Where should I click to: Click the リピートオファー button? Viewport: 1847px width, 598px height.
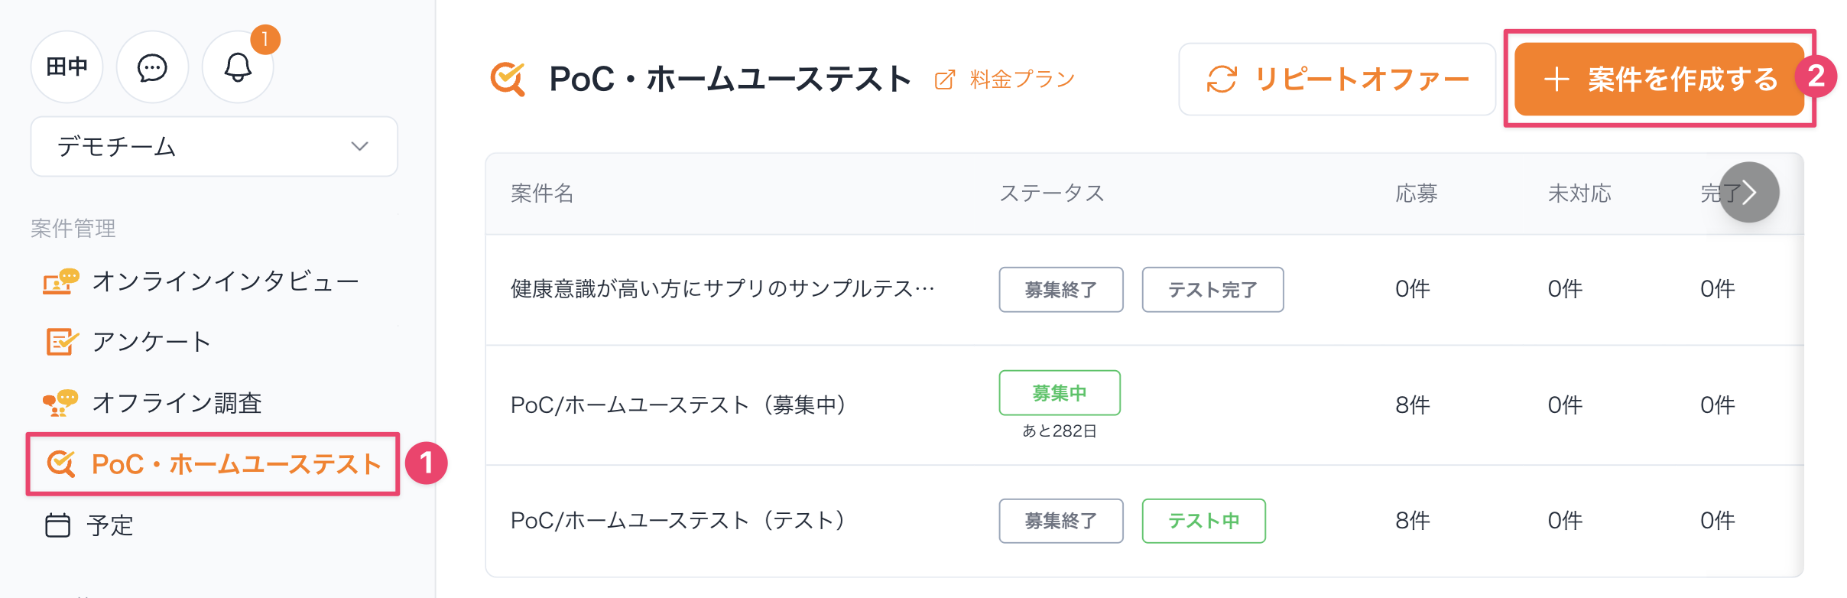point(1337,80)
